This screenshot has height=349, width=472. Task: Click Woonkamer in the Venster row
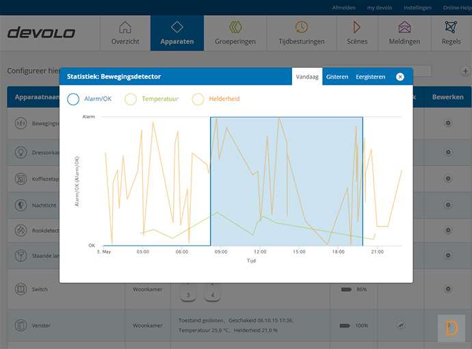point(148,326)
